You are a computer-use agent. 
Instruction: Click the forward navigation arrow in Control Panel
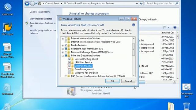(x=32, y=3)
